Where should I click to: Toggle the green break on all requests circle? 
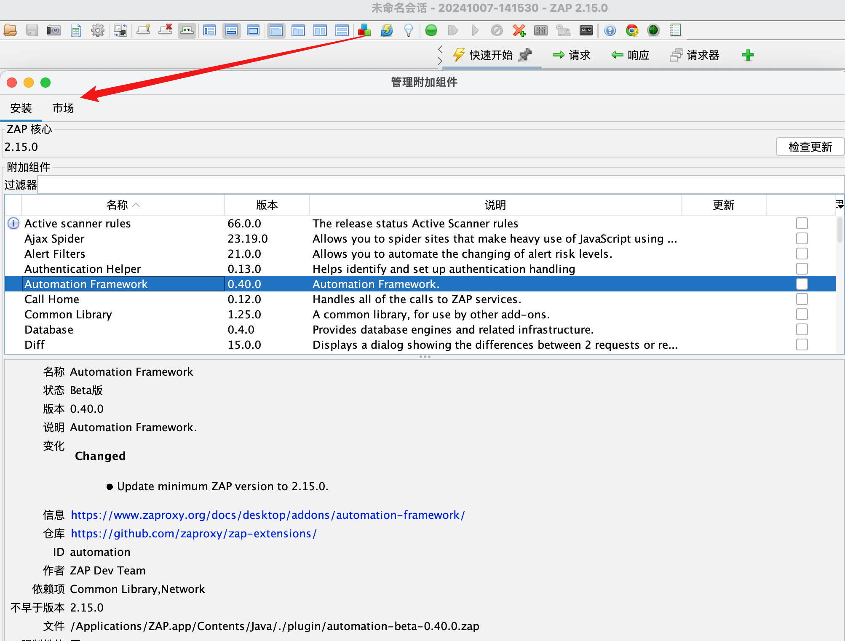(x=431, y=30)
